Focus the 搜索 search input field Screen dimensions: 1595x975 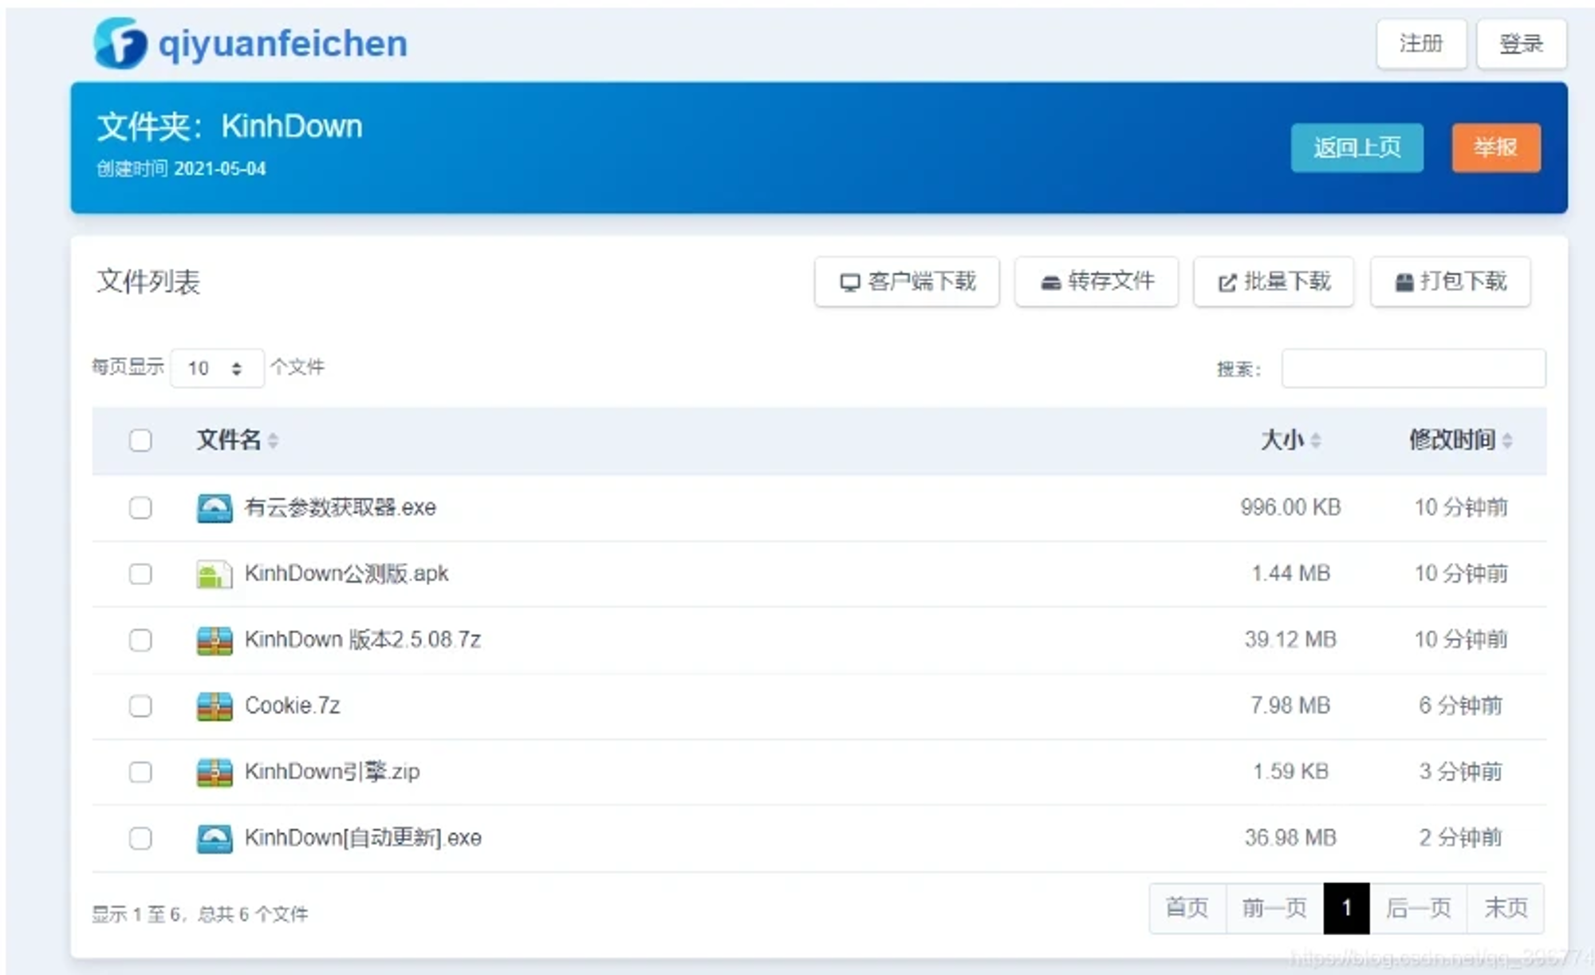pyautogui.click(x=1413, y=368)
